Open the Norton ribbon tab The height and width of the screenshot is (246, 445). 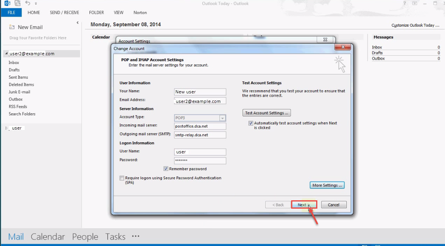(140, 12)
